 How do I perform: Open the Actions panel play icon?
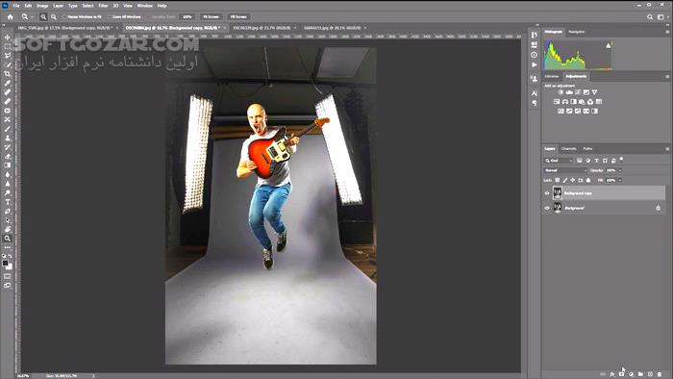[x=534, y=64]
